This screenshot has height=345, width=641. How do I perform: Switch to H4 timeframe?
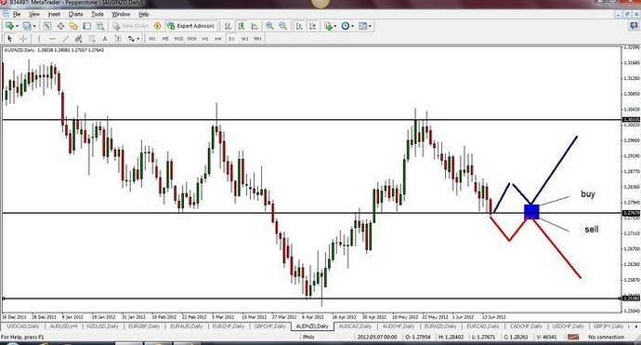coord(218,38)
